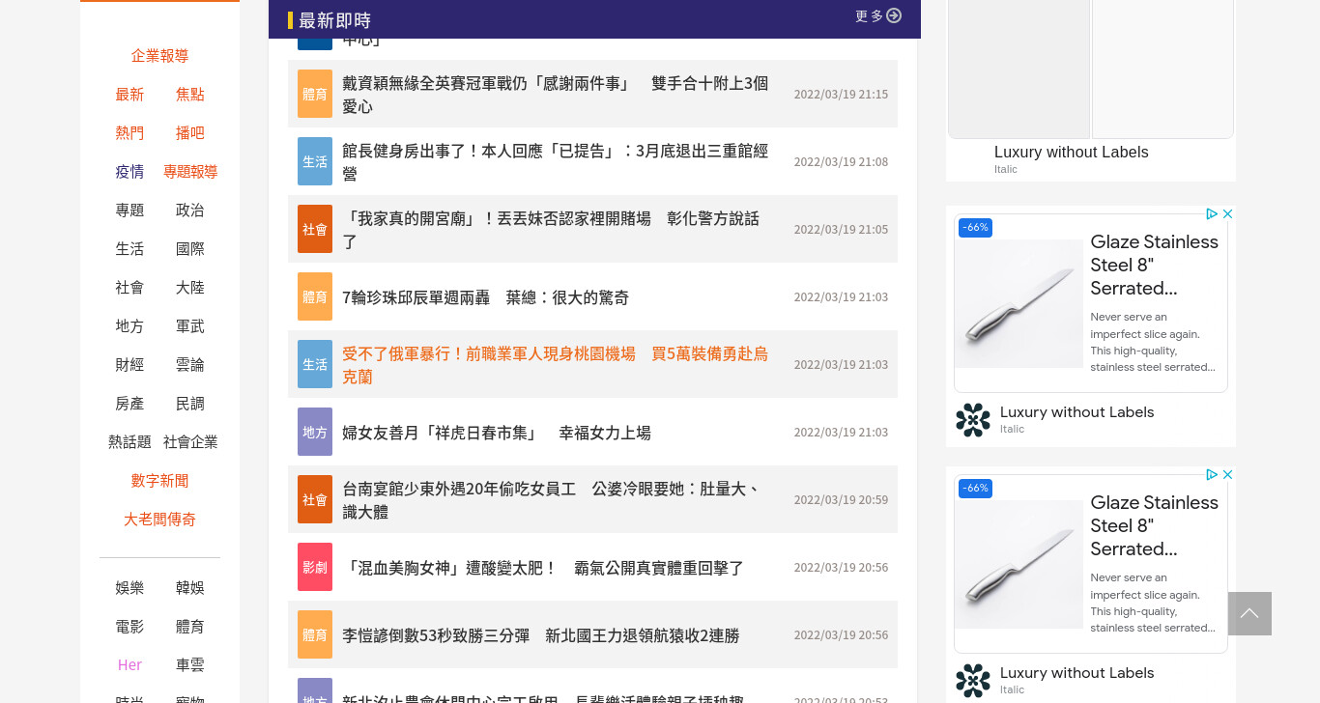Open first ad title Glaze Stainless Steel 8" Serrated
1320x703 pixels.
[x=1154, y=265]
